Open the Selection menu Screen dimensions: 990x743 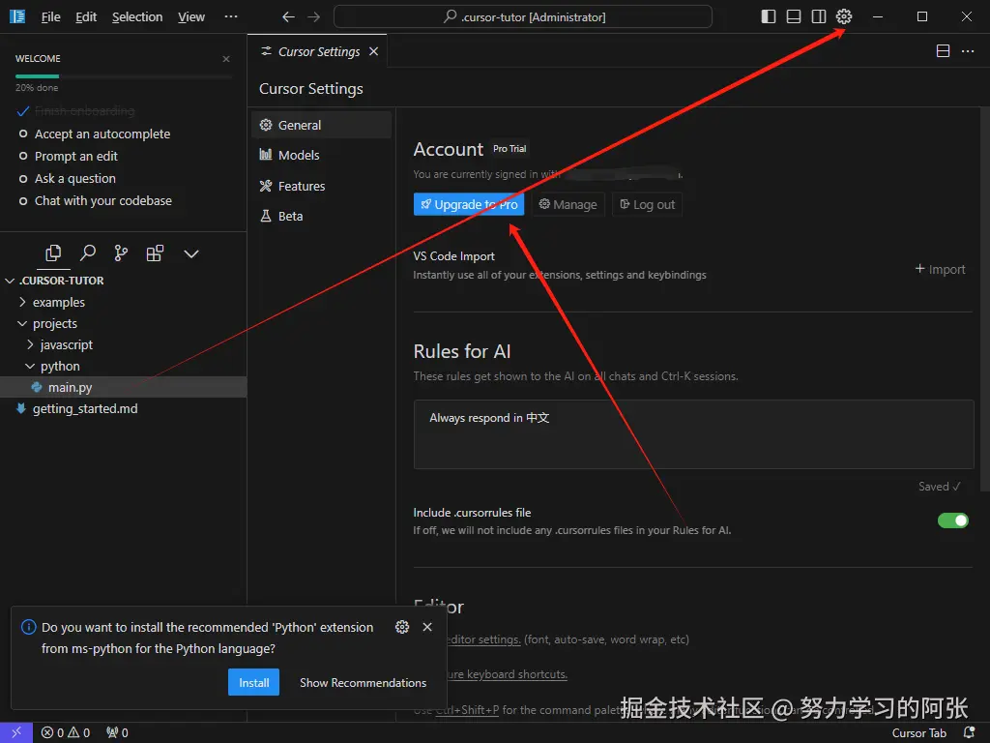[x=137, y=17]
